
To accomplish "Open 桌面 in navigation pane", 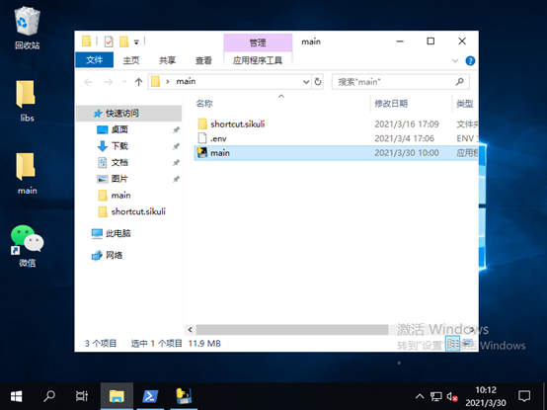I will coord(119,129).
